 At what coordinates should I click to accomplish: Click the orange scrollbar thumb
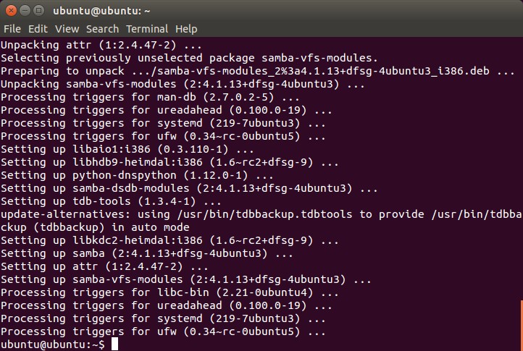(520, 325)
